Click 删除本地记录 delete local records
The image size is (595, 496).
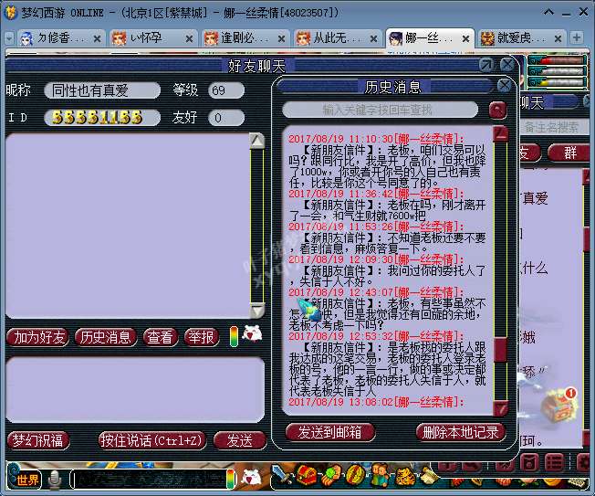point(460,433)
